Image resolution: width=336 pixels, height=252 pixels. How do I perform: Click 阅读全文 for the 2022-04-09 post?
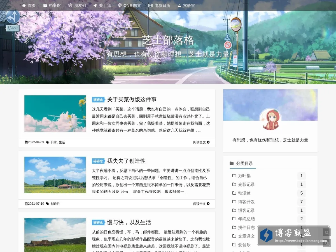(x=201, y=142)
